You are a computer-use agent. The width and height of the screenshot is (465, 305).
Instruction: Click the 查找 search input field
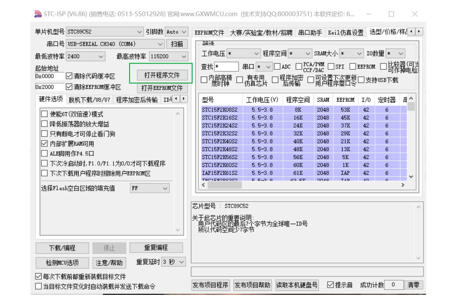pos(227,66)
